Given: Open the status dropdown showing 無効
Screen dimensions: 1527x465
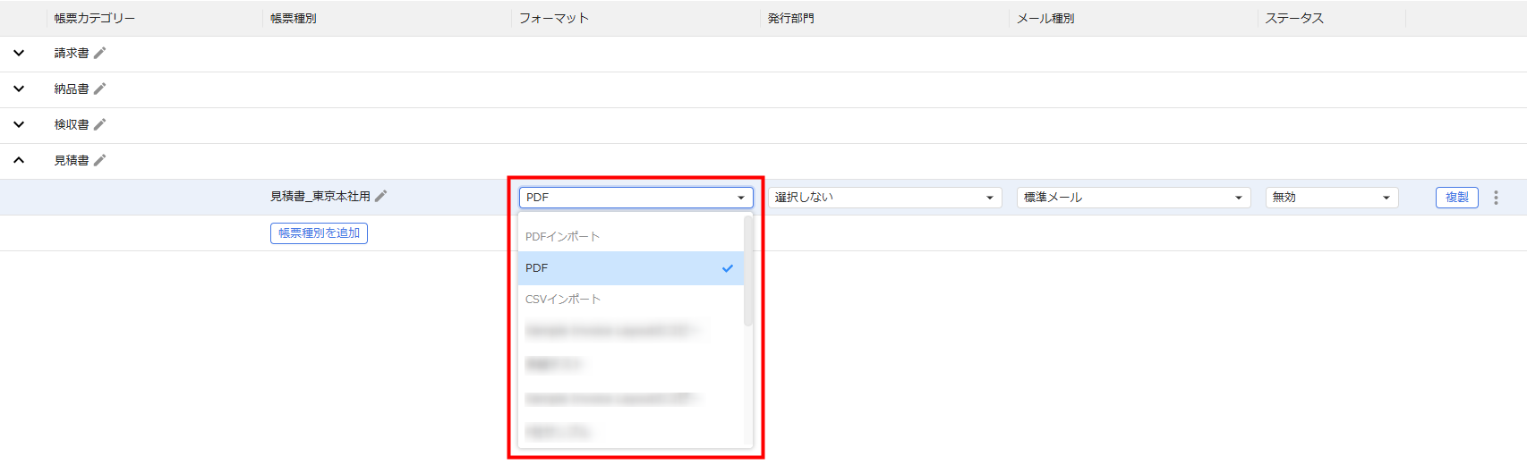Looking at the screenshot, I should 1331,198.
